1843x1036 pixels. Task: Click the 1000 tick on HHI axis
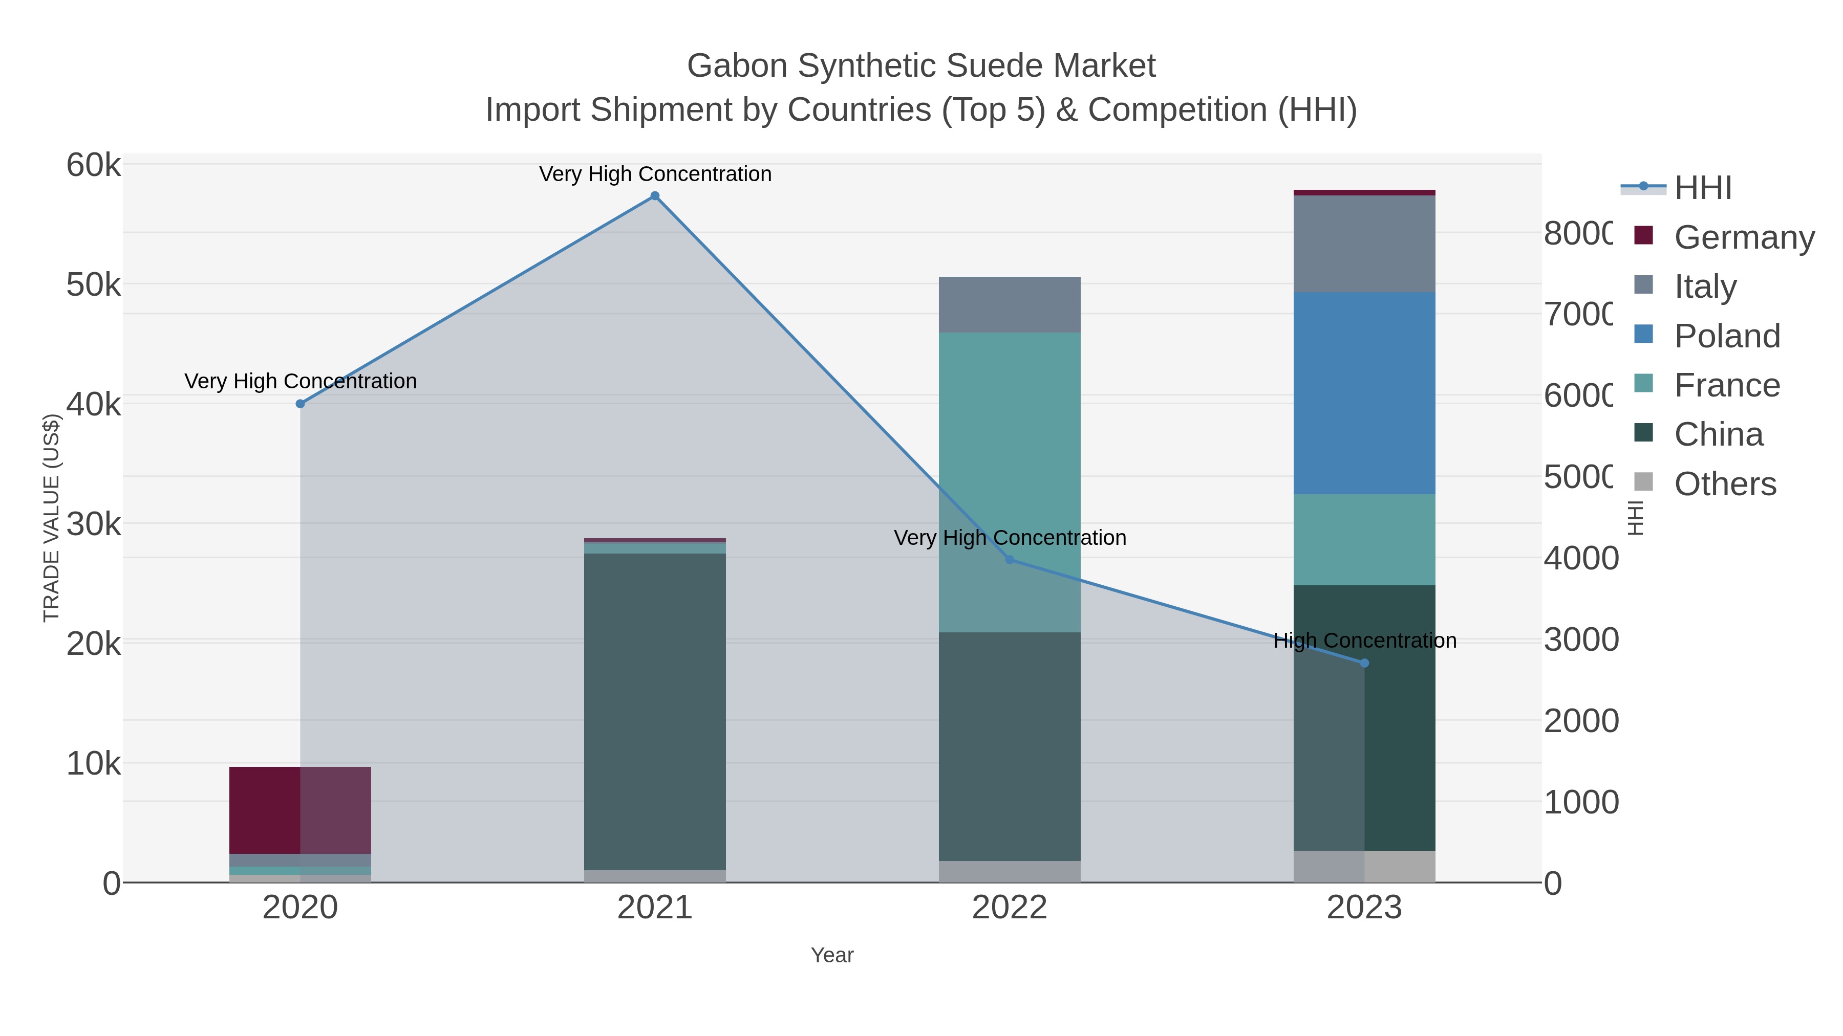pos(1581,802)
